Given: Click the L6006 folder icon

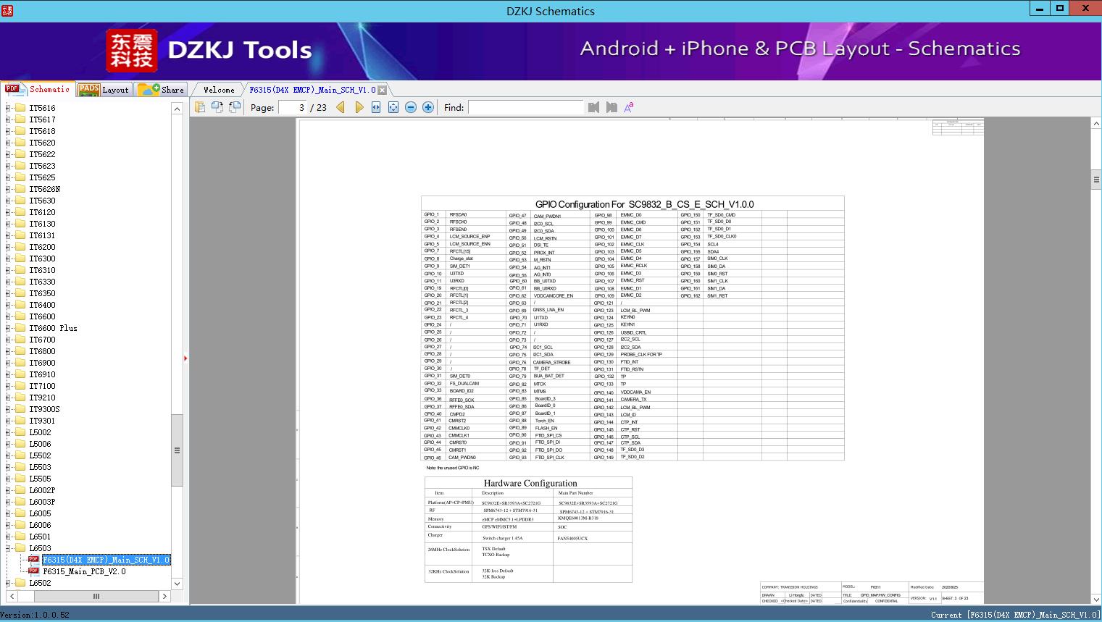Looking at the screenshot, I should (20, 525).
